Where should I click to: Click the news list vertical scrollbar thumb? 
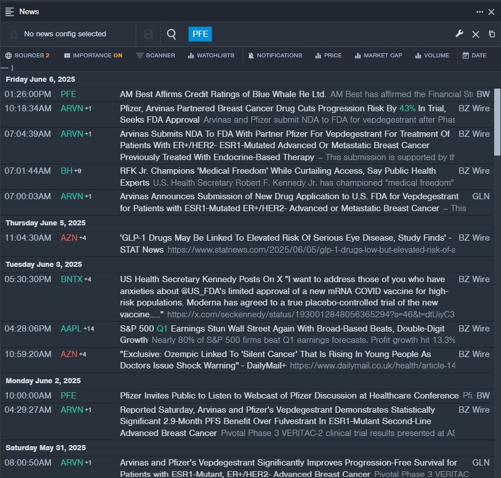497,122
